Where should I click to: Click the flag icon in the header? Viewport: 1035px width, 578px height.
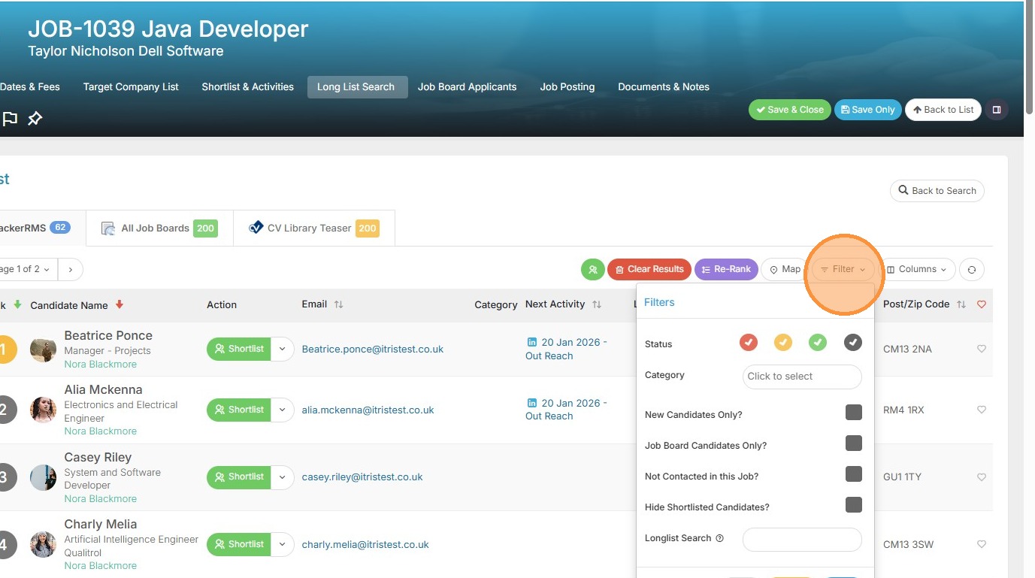10,119
